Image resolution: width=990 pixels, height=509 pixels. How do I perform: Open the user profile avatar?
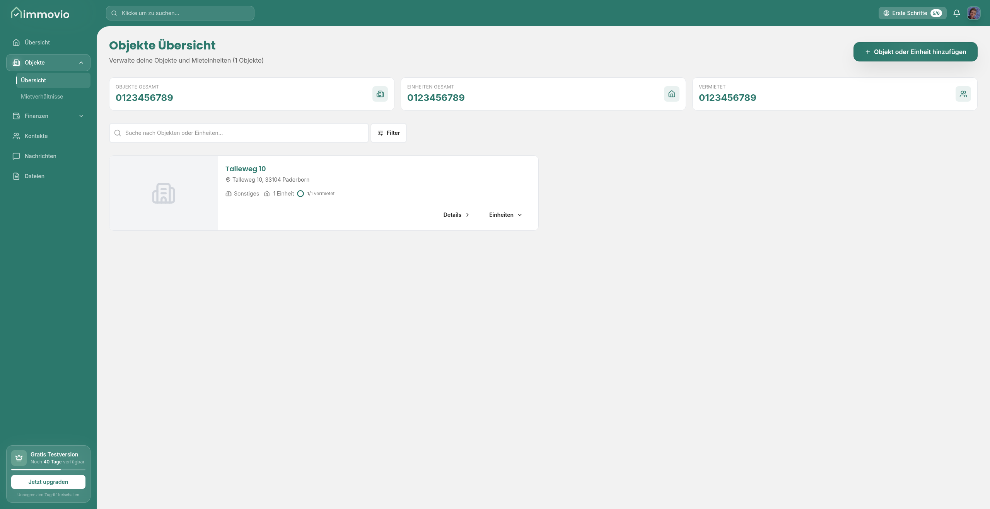pos(973,13)
